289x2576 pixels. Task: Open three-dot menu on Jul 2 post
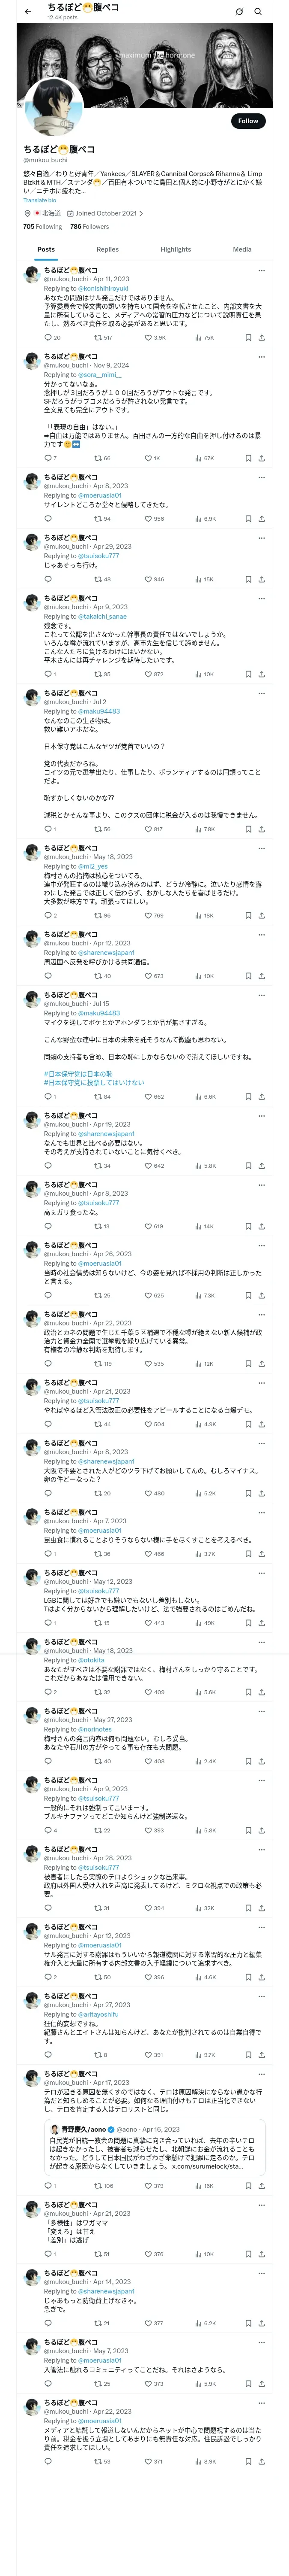point(261,693)
